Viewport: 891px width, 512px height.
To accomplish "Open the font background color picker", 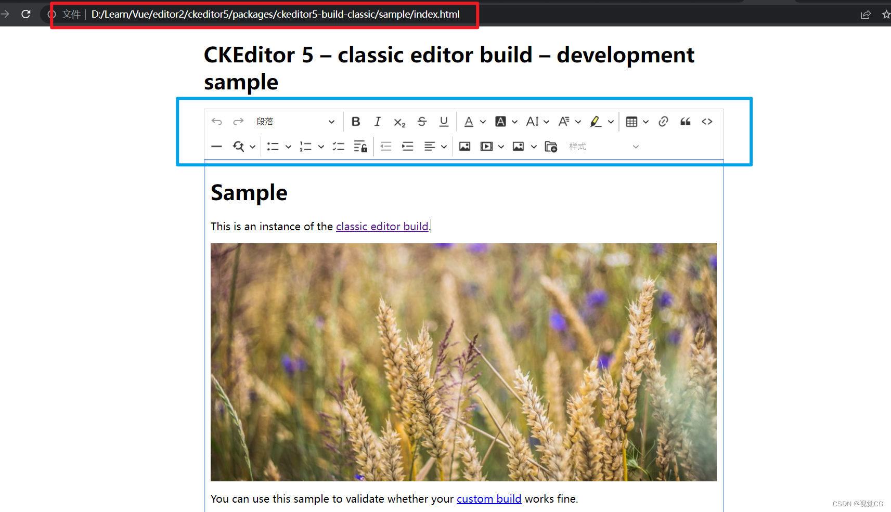I will tap(506, 122).
